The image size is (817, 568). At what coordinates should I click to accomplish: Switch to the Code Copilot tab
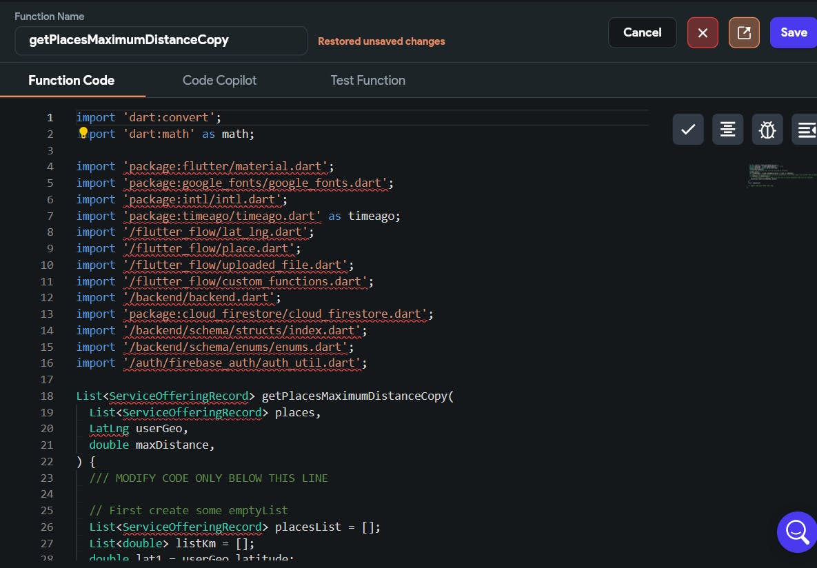pyautogui.click(x=219, y=81)
